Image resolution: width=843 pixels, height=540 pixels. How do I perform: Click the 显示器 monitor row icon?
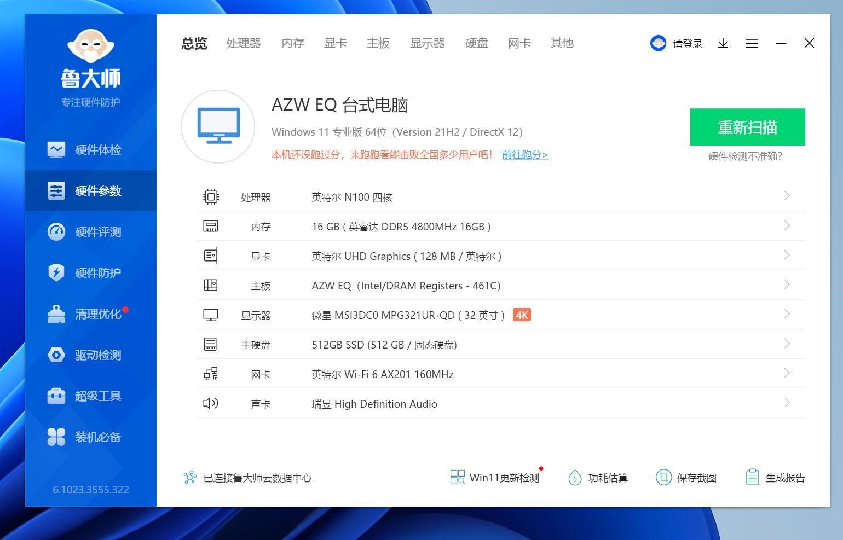(211, 315)
